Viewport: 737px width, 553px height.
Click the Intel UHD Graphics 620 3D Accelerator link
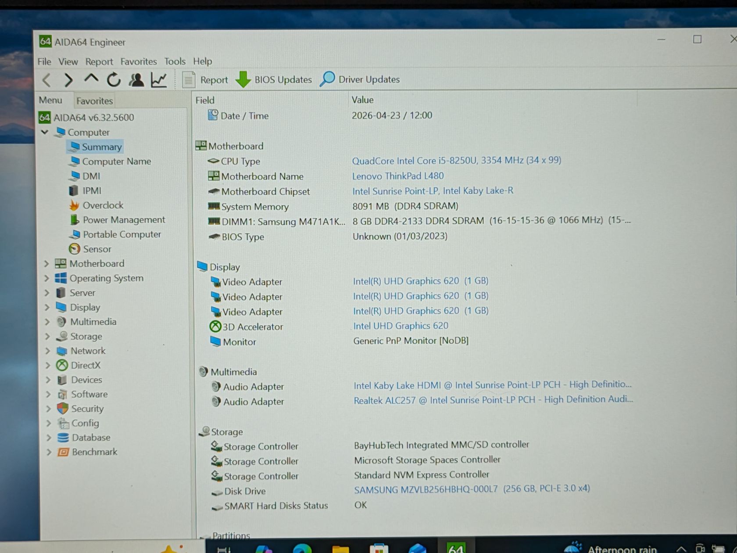401,326
